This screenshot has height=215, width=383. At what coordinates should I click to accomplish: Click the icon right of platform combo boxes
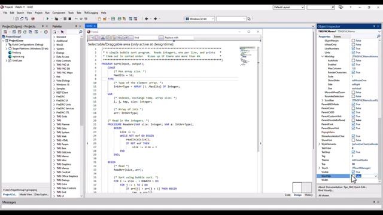tap(249, 19)
